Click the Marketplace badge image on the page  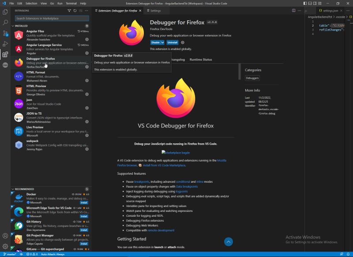pos(176,152)
